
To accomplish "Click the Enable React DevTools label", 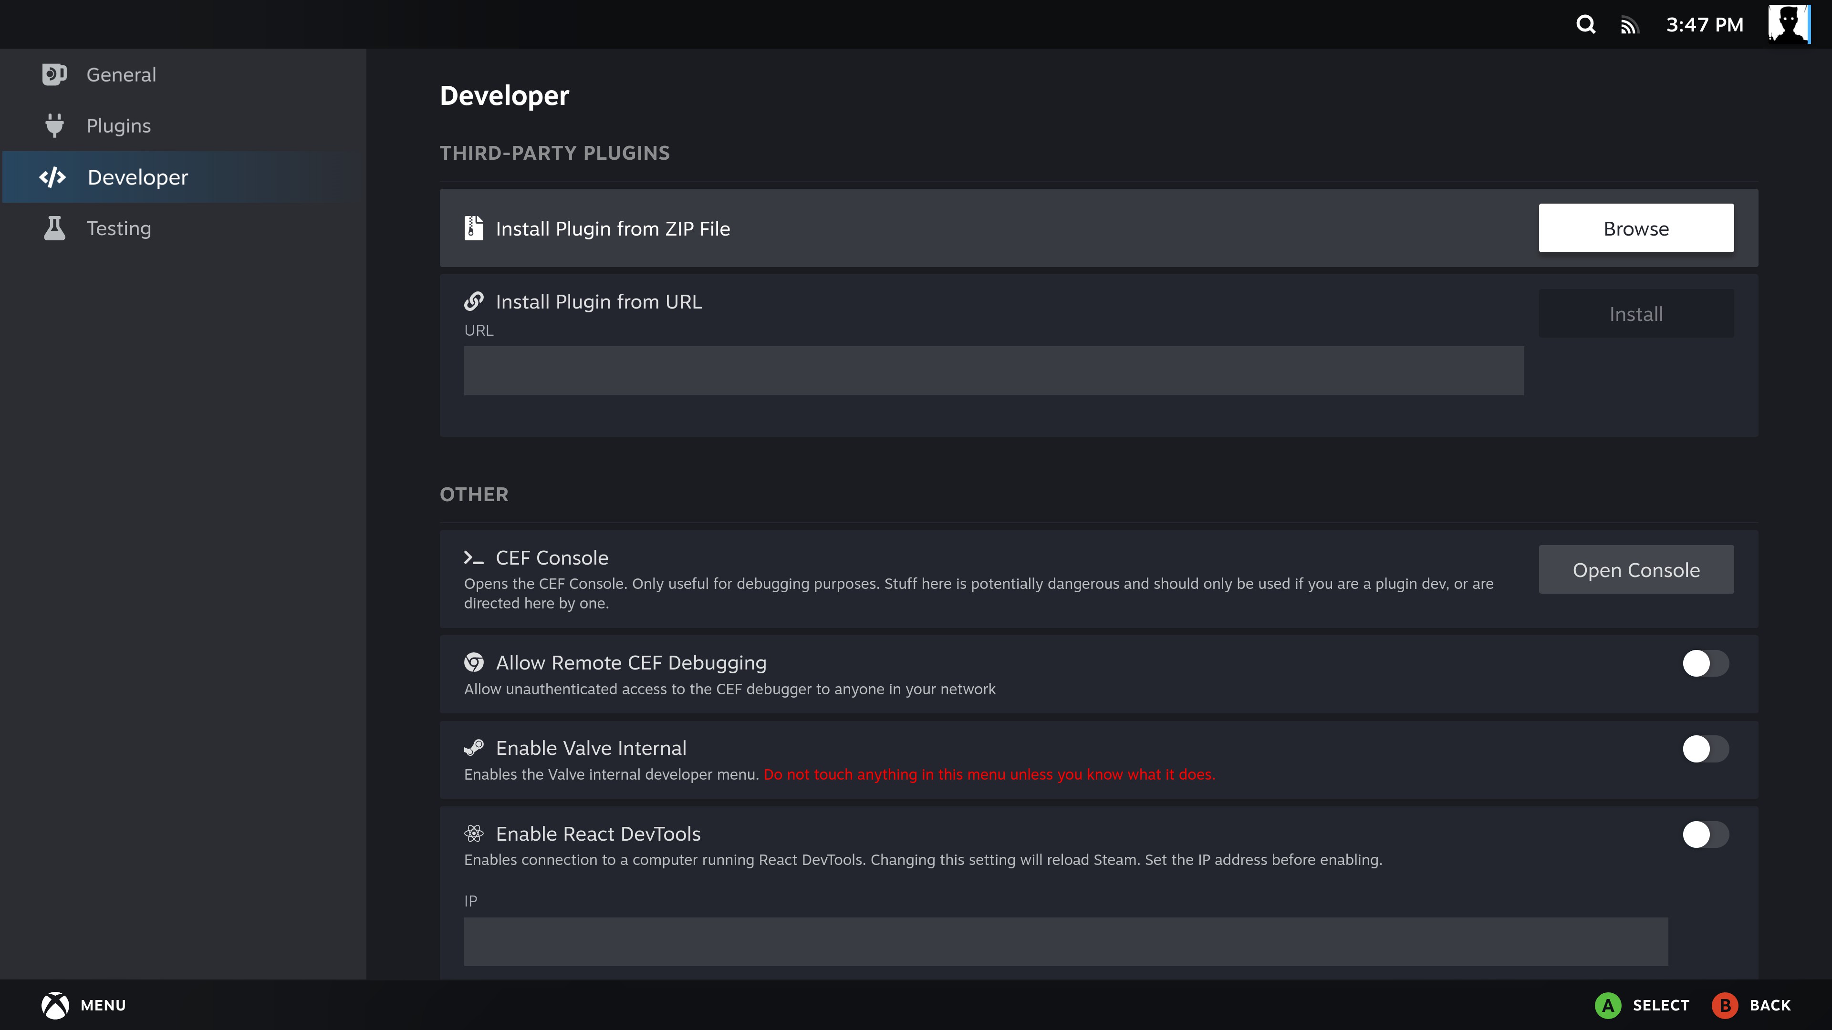I will [x=597, y=833].
